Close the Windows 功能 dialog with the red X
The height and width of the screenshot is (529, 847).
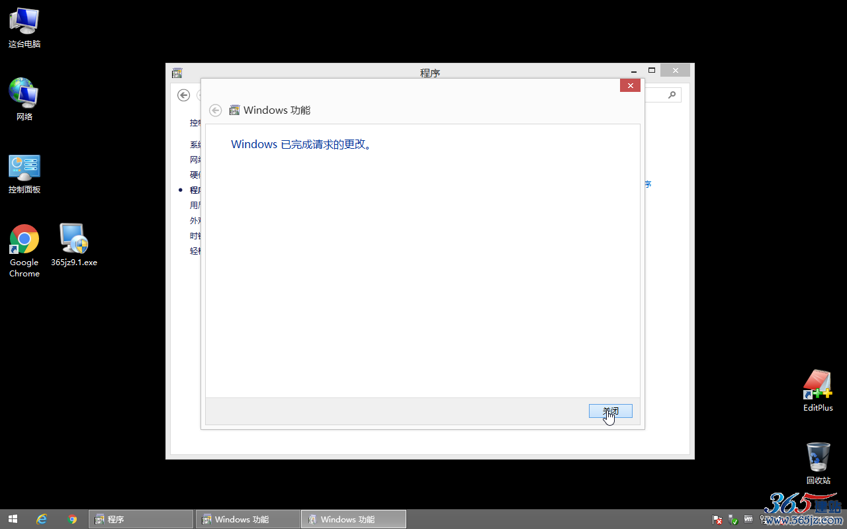(x=630, y=85)
